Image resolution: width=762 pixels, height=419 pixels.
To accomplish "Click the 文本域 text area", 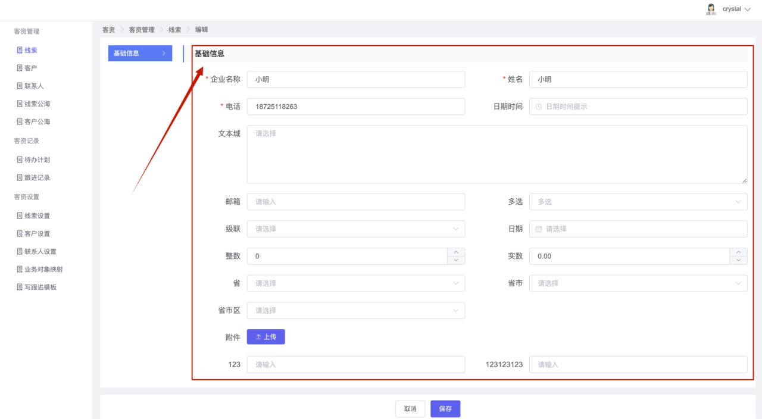I will (x=496, y=154).
